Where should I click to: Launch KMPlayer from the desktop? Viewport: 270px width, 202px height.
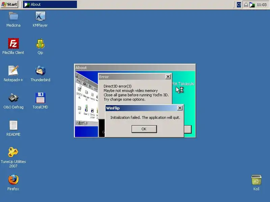click(x=40, y=16)
